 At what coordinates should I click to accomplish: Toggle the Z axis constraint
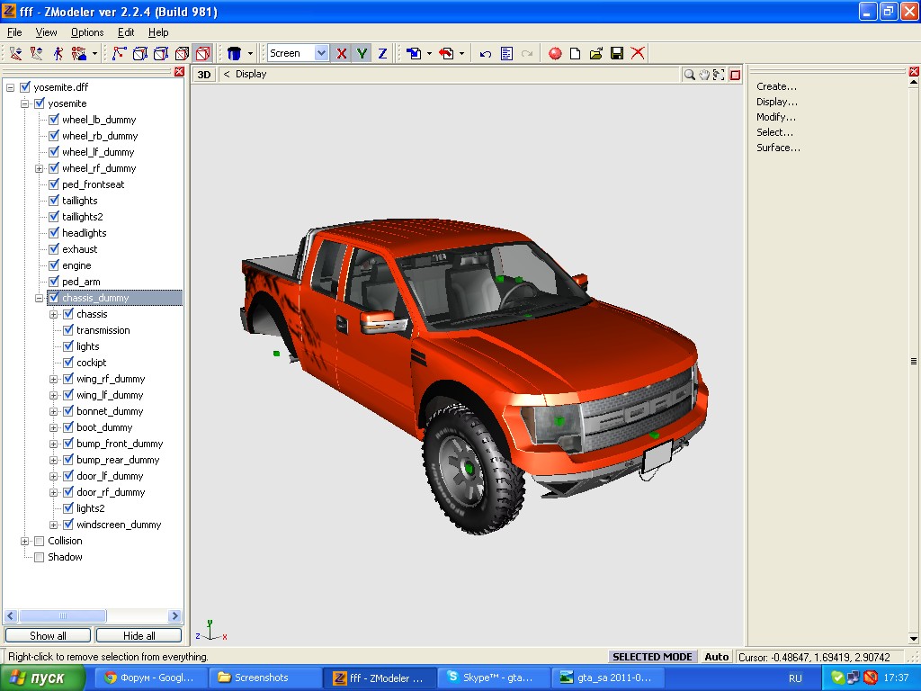tap(382, 53)
